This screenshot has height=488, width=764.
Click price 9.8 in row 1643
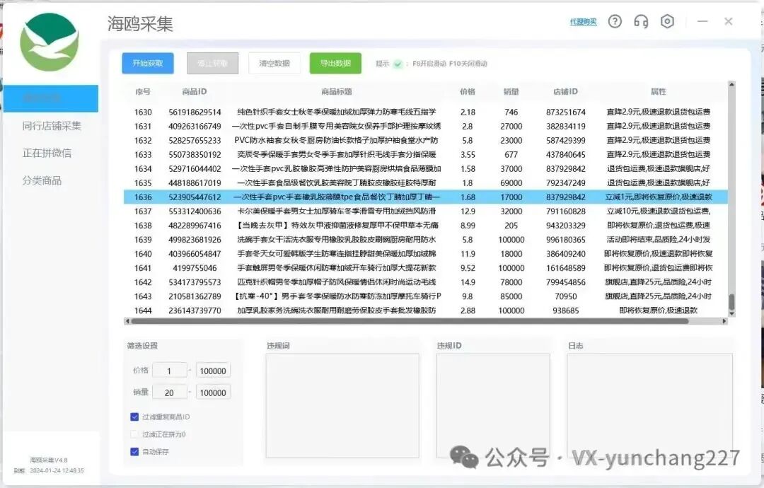(x=468, y=296)
